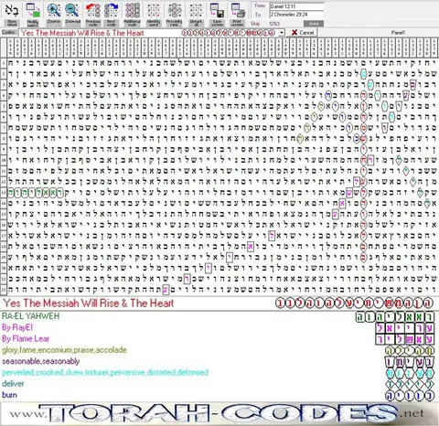This screenshot has width=439, height=426.
Task: Select the burn legend entry
Action: (x=9, y=395)
